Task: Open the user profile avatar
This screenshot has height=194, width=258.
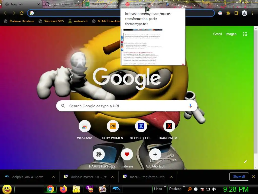Action: [x=244, y=13]
